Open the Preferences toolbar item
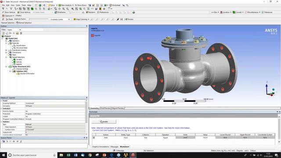Image resolution: width=281 pixels, height=158 pixels. (x=103, y=12)
